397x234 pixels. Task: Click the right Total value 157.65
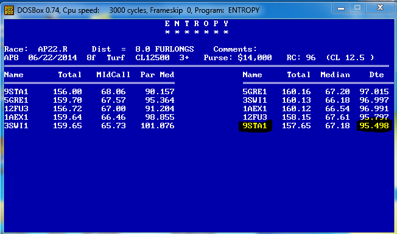point(297,126)
